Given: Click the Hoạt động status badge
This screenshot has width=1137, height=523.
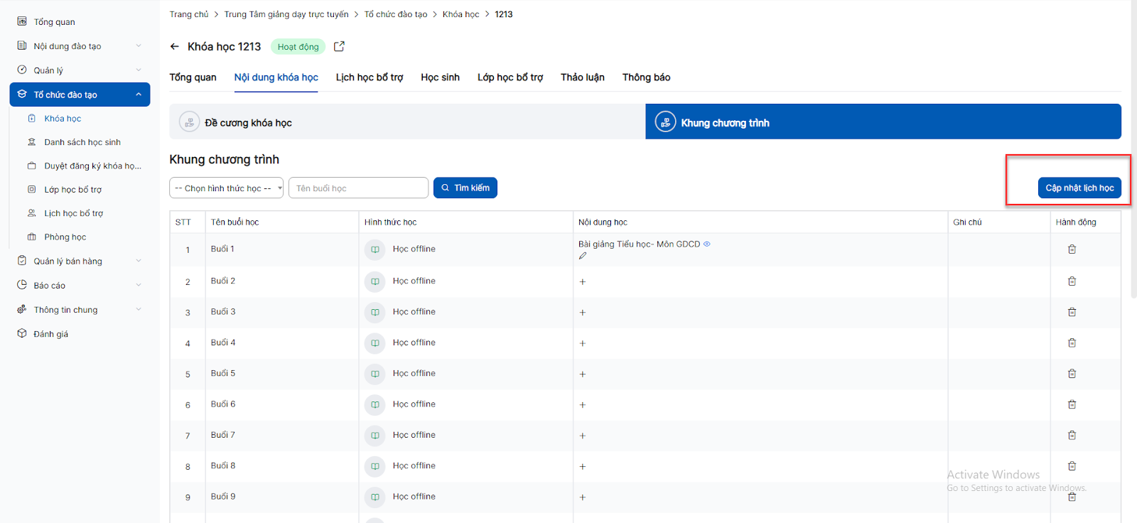Looking at the screenshot, I should tap(298, 47).
